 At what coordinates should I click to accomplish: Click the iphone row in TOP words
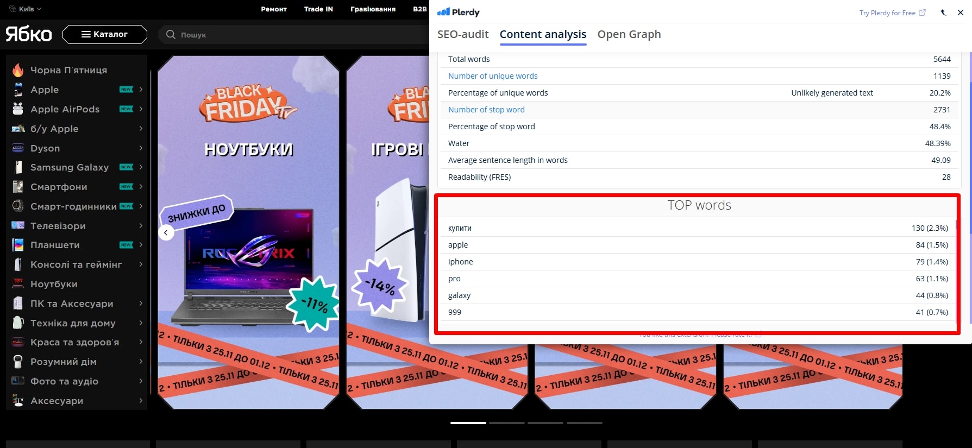(x=698, y=262)
